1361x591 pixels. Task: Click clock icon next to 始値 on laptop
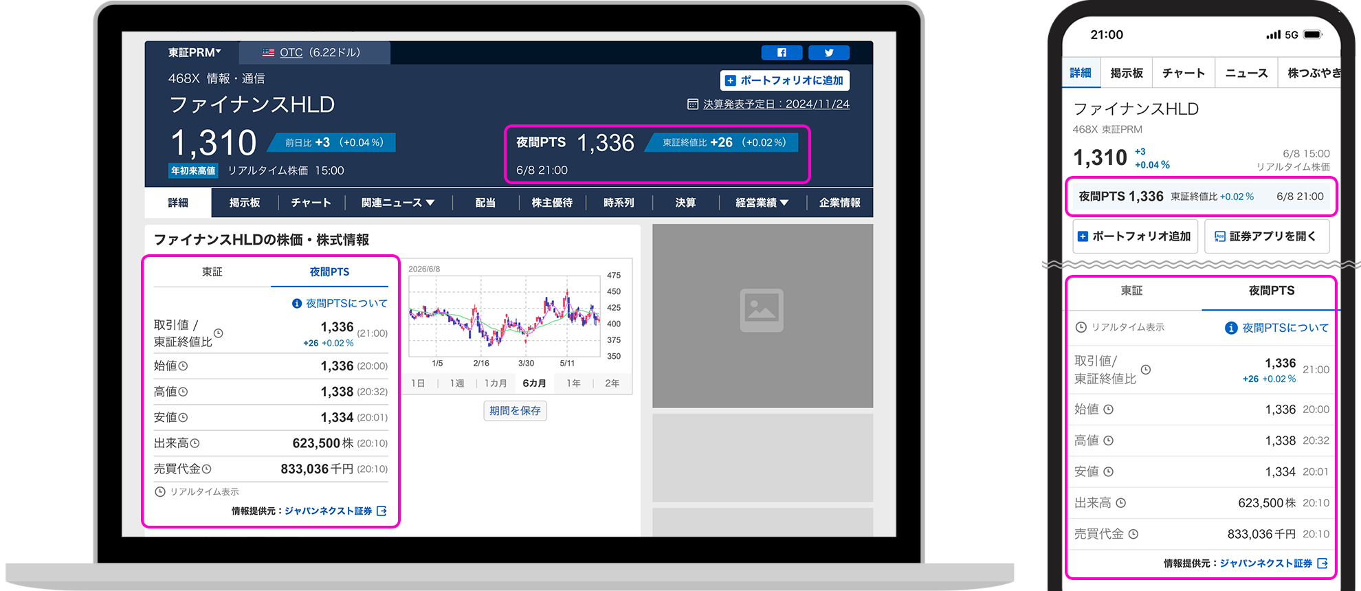click(184, 366)
